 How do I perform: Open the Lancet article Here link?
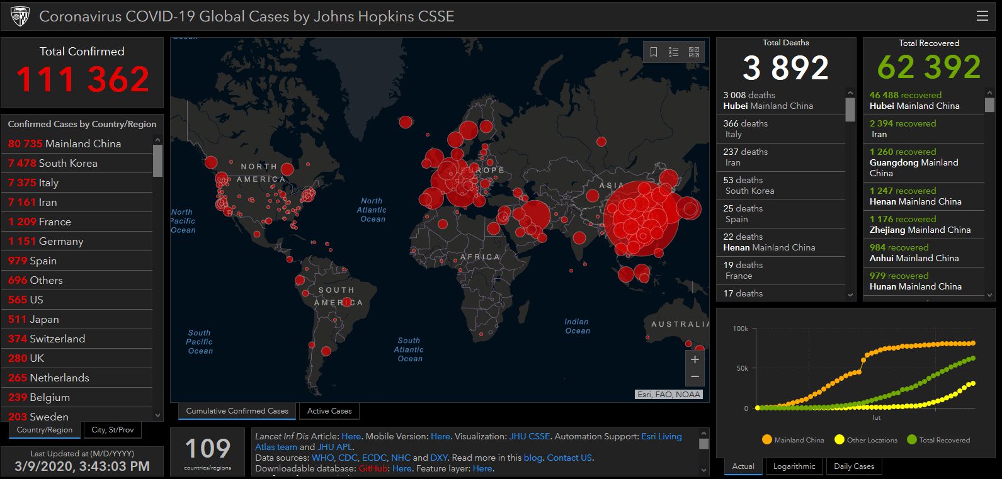(351, 436)
